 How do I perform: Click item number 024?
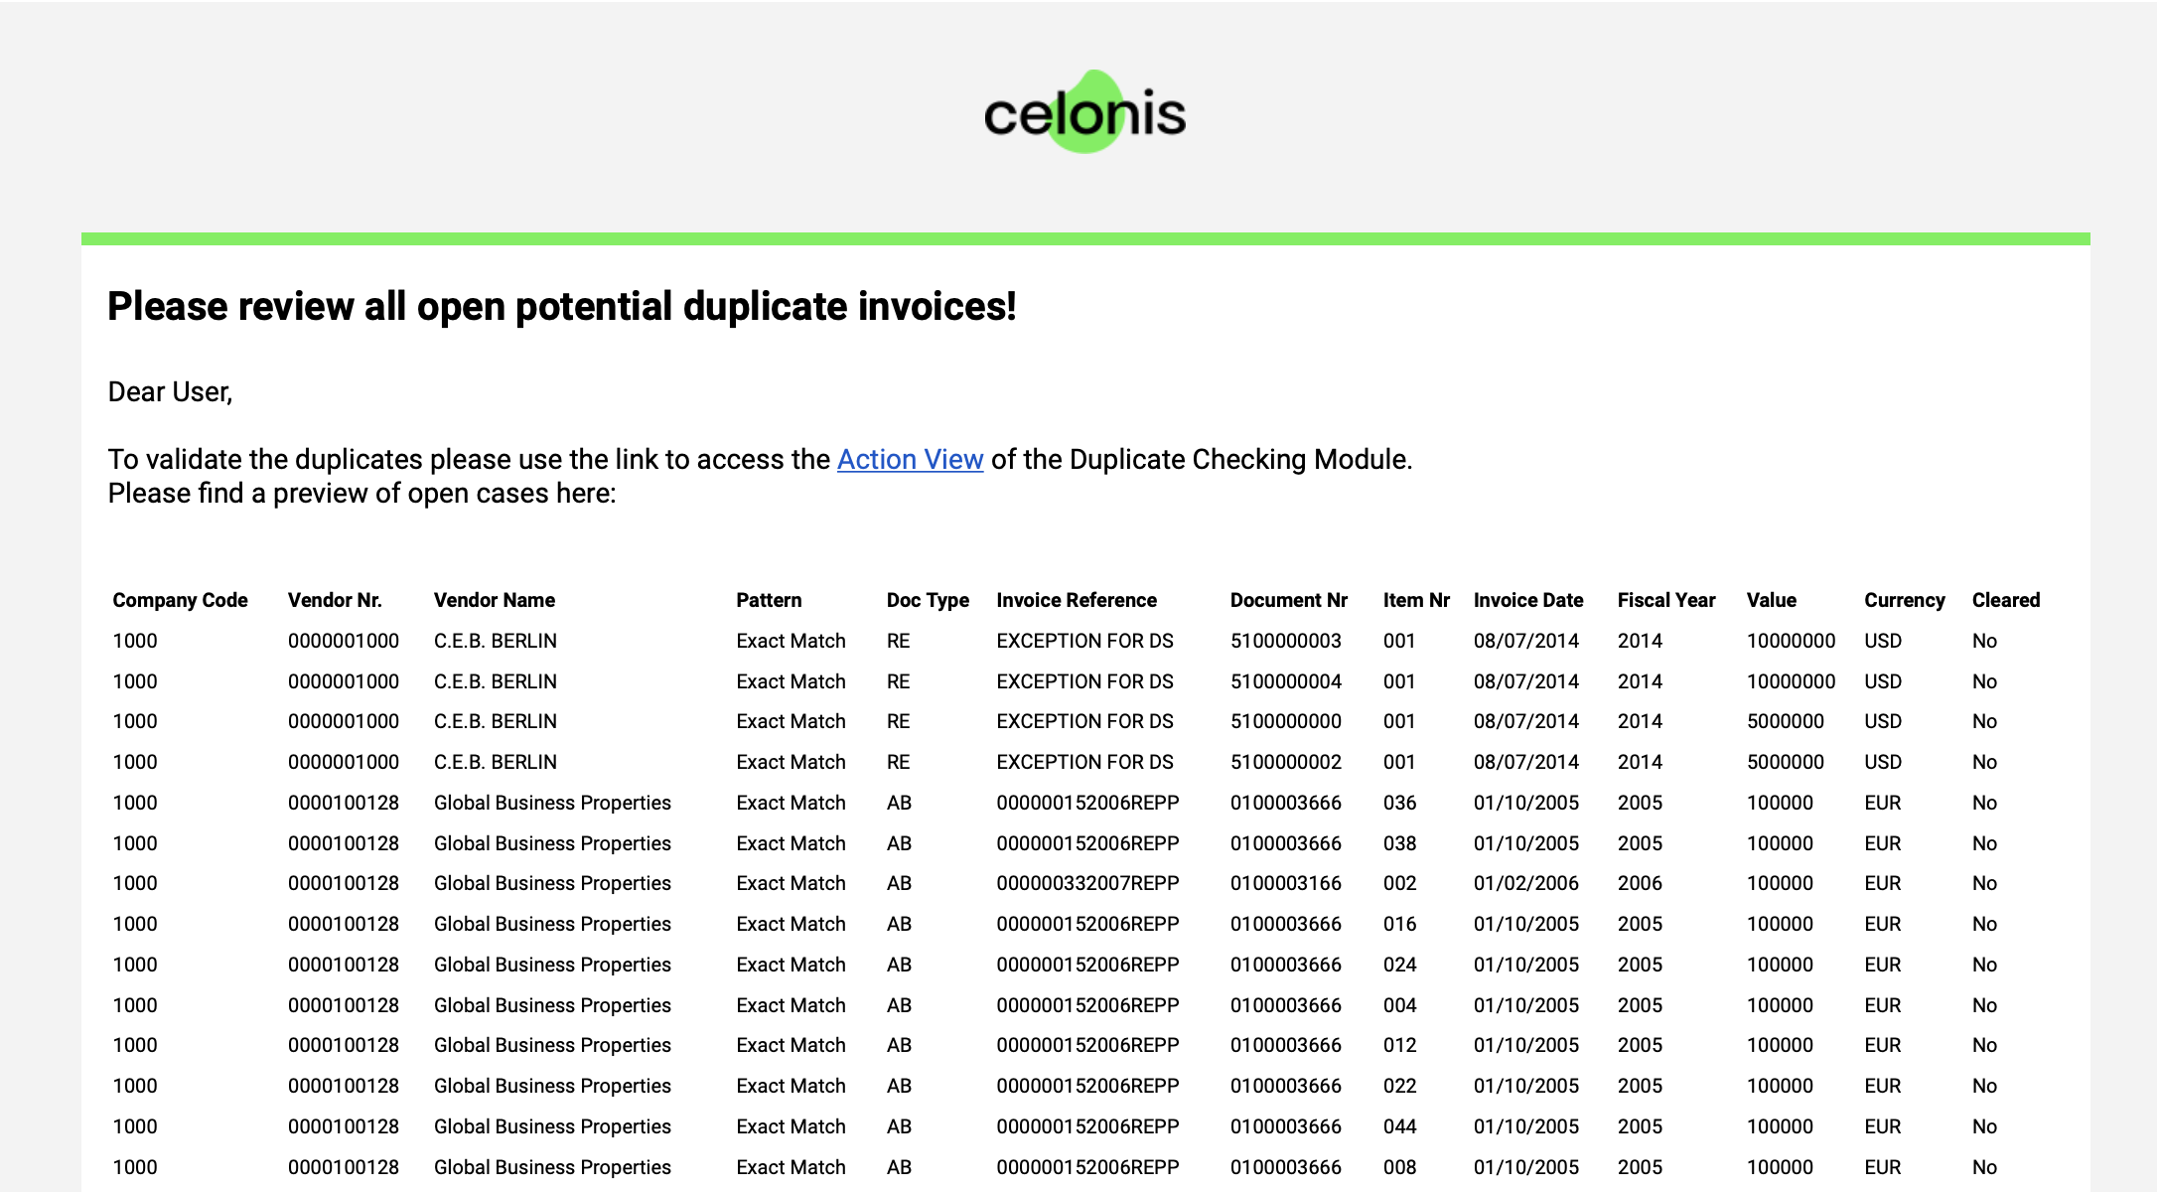[1399, 965]
